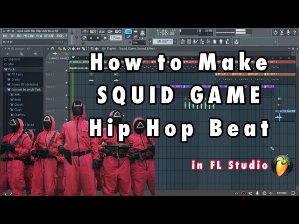Screen dimensions: 299x224
Task: Open the plugin picker plug icon
Action: 221,42
